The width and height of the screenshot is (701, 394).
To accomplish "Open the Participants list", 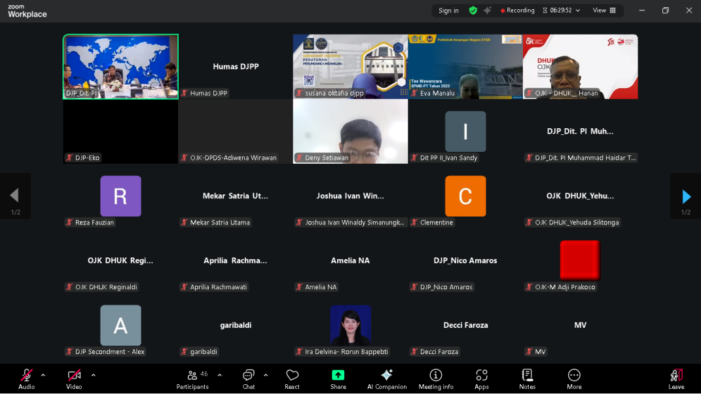I will (x=192, y=378).
